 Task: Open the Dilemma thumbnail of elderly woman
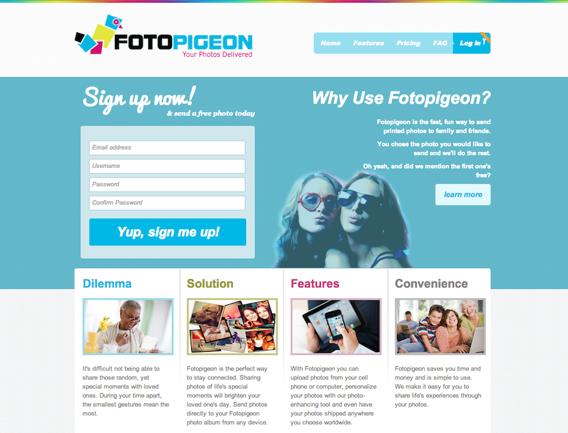click(x=128, y=326)
